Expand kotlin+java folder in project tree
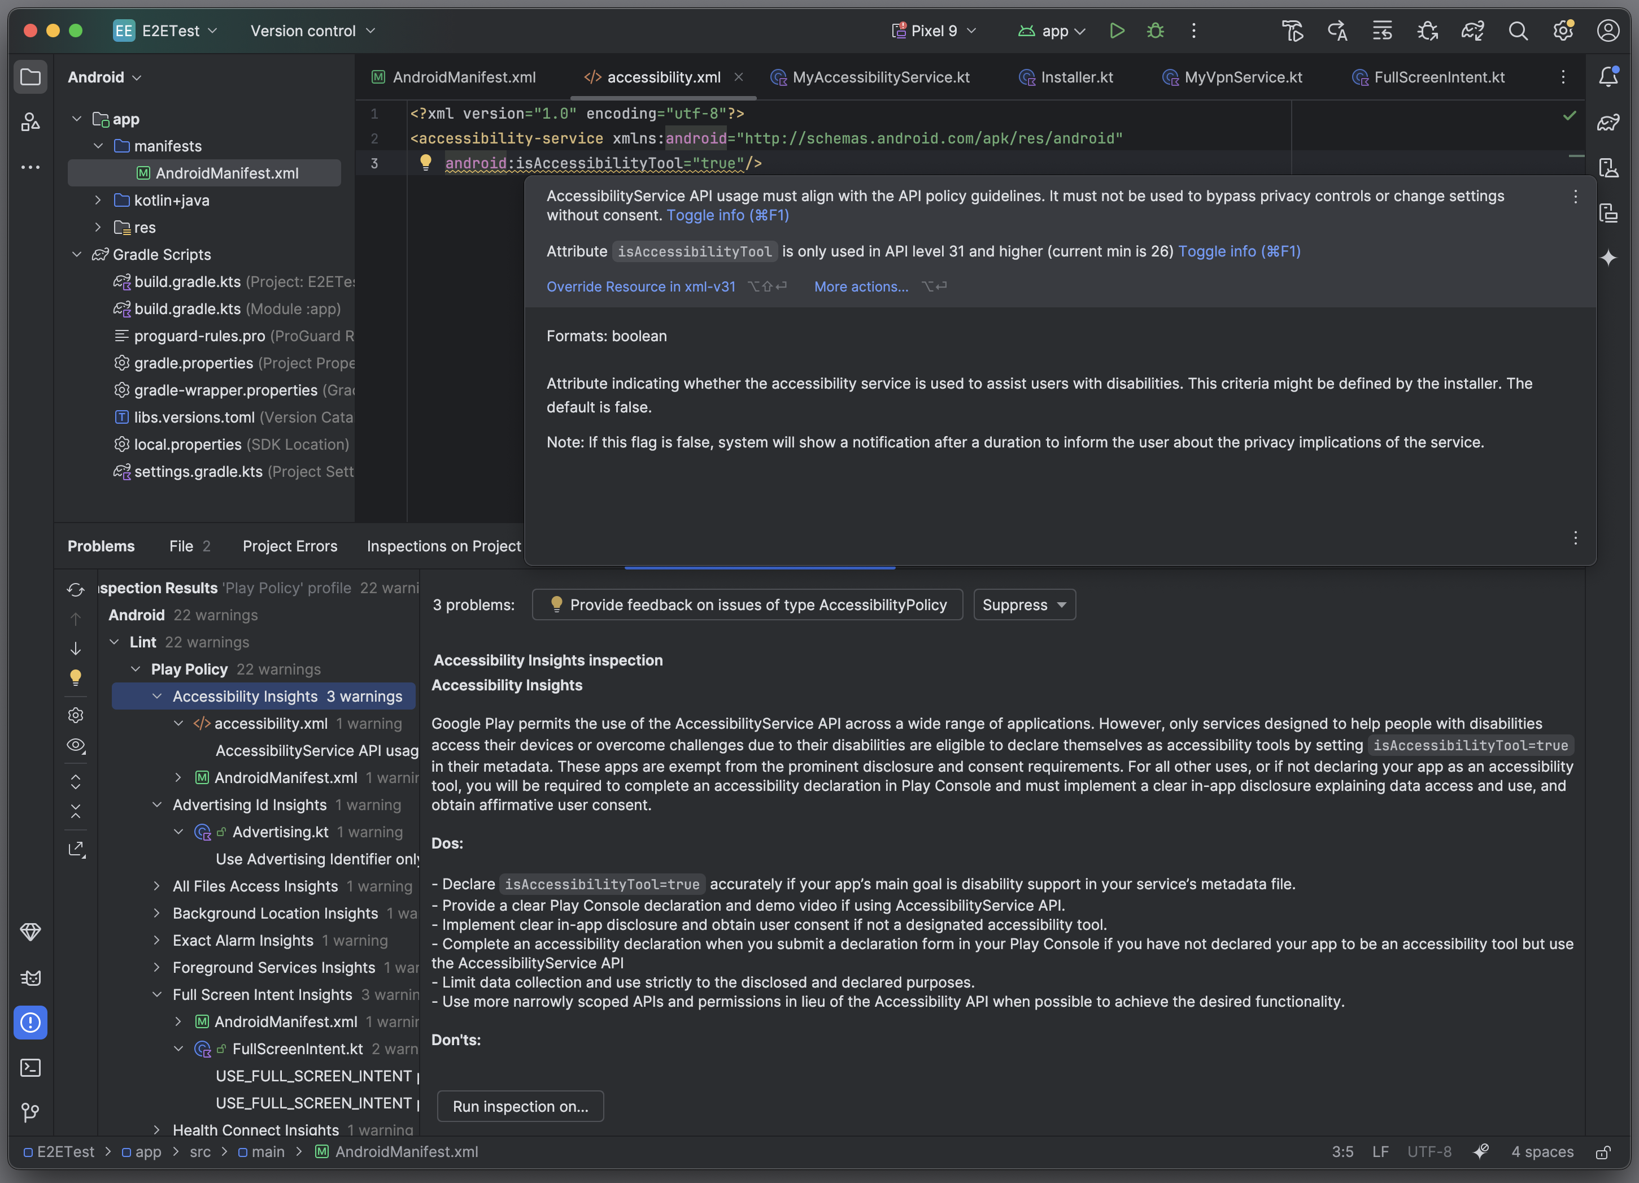The height and width of the screenshot is (1183, 1639). pyautogui.click(x=98, y=200)
